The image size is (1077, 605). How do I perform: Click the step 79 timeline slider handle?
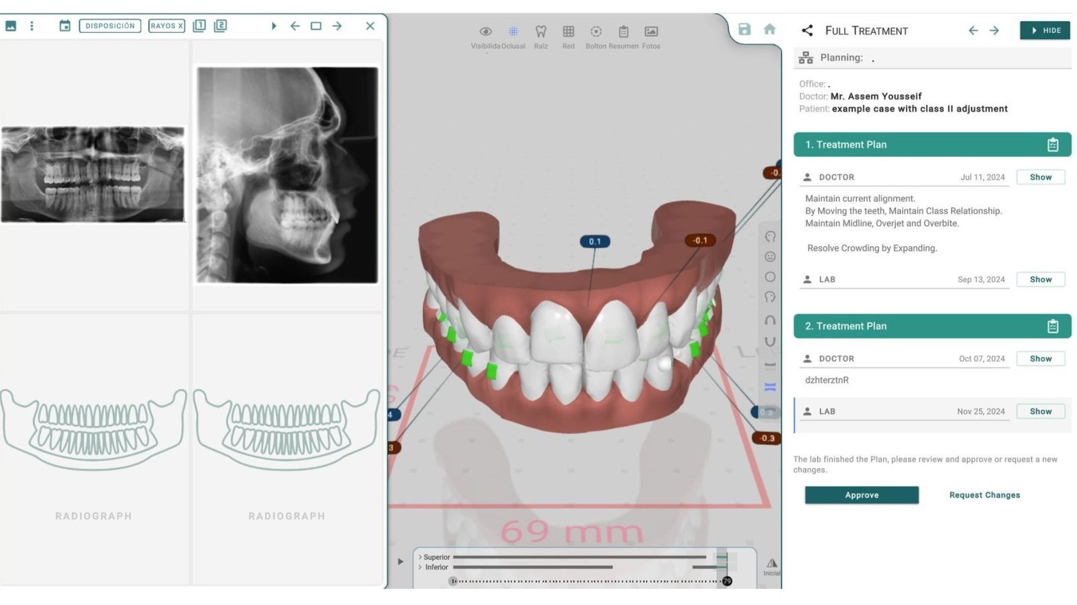(x=727, y=581)
